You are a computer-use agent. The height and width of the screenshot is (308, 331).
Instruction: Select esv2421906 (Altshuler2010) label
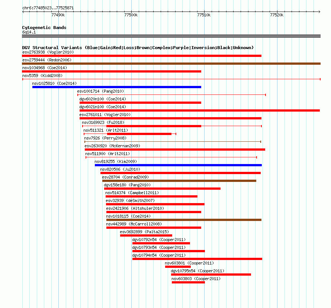tap(135, 208)
